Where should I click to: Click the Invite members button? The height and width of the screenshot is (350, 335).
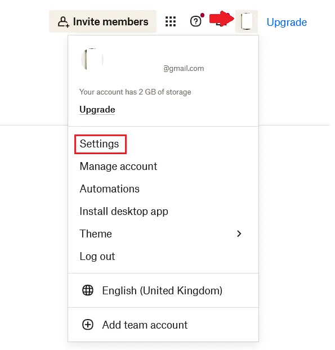tap(102, 21)
